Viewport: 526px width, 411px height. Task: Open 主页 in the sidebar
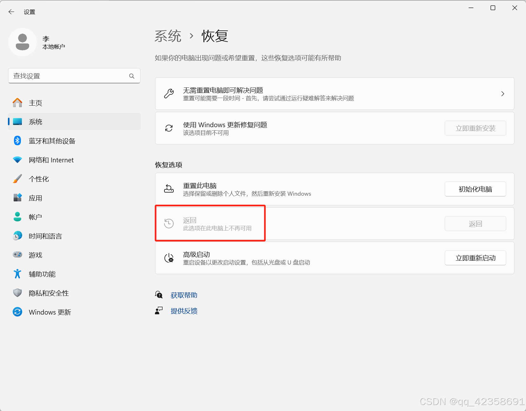[x=74, y=103]
